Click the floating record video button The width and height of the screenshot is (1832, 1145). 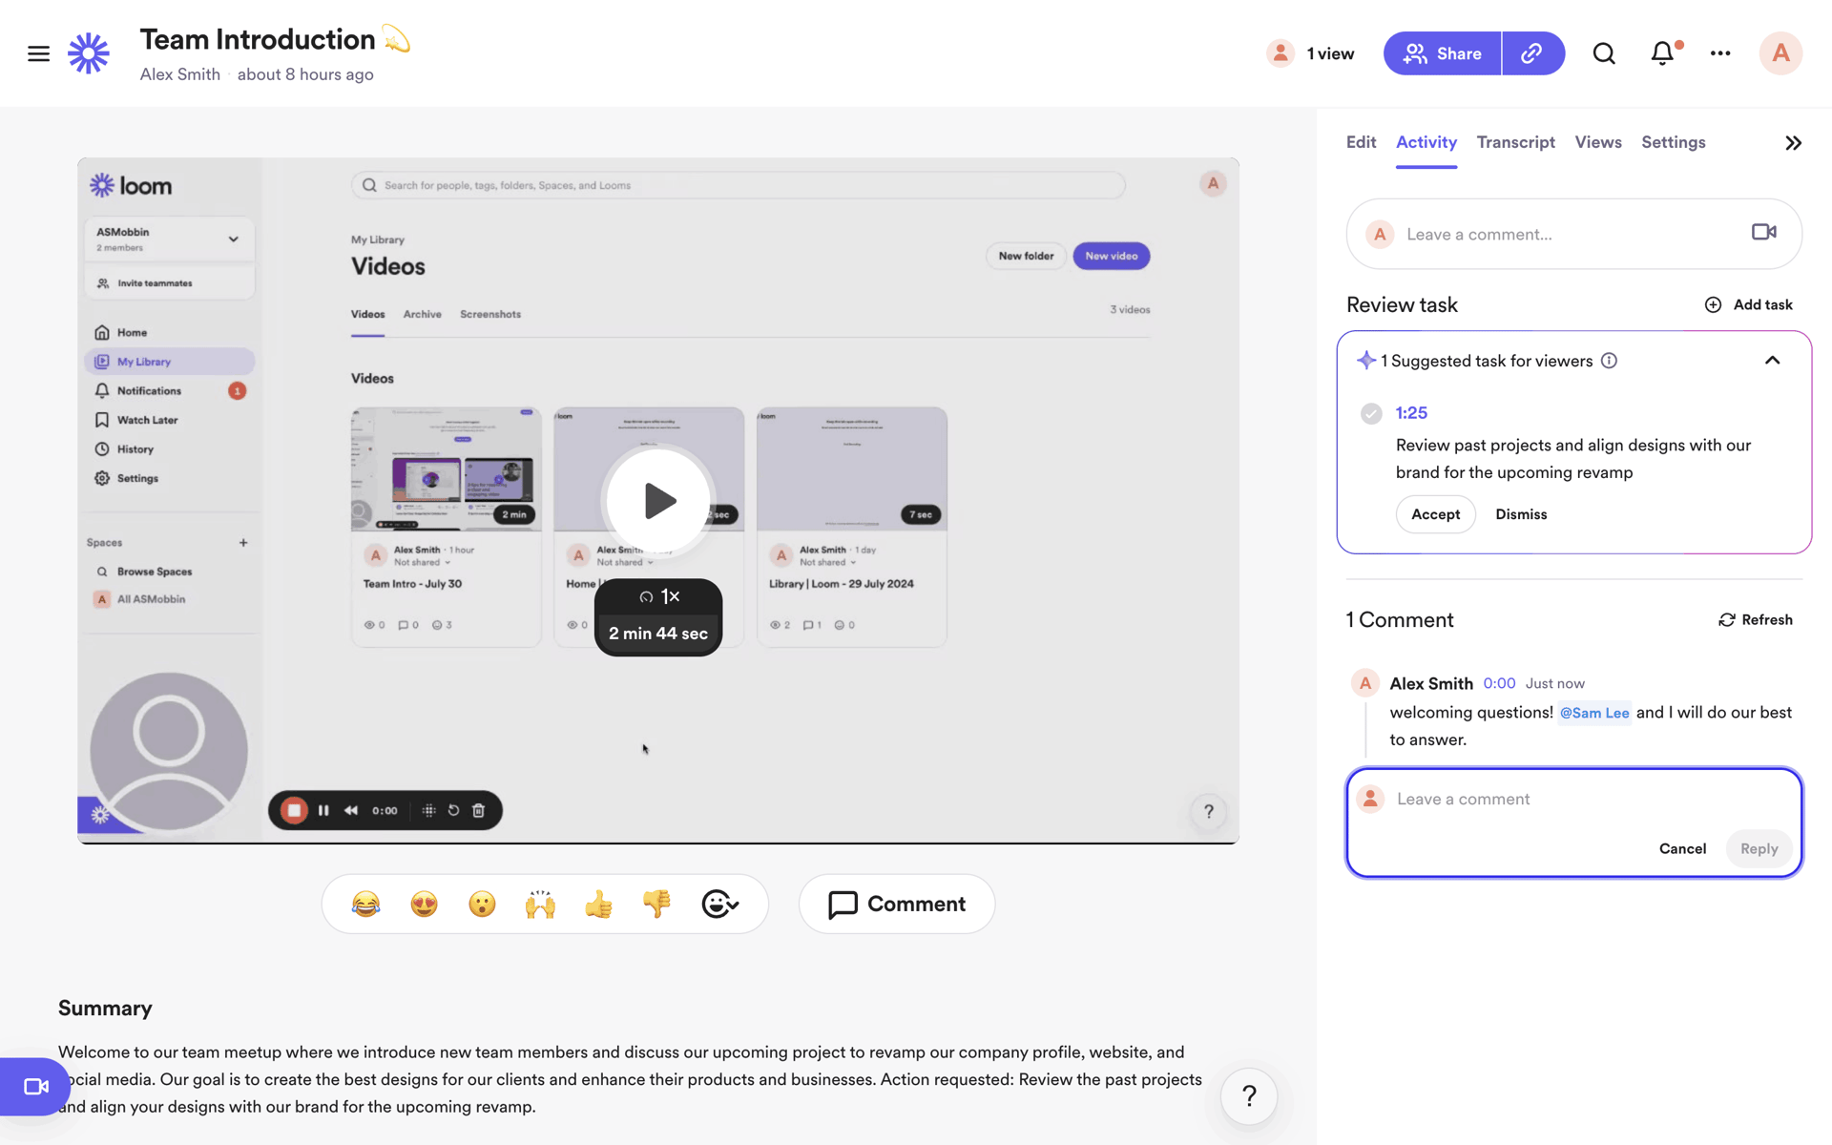click(35, 1087)
